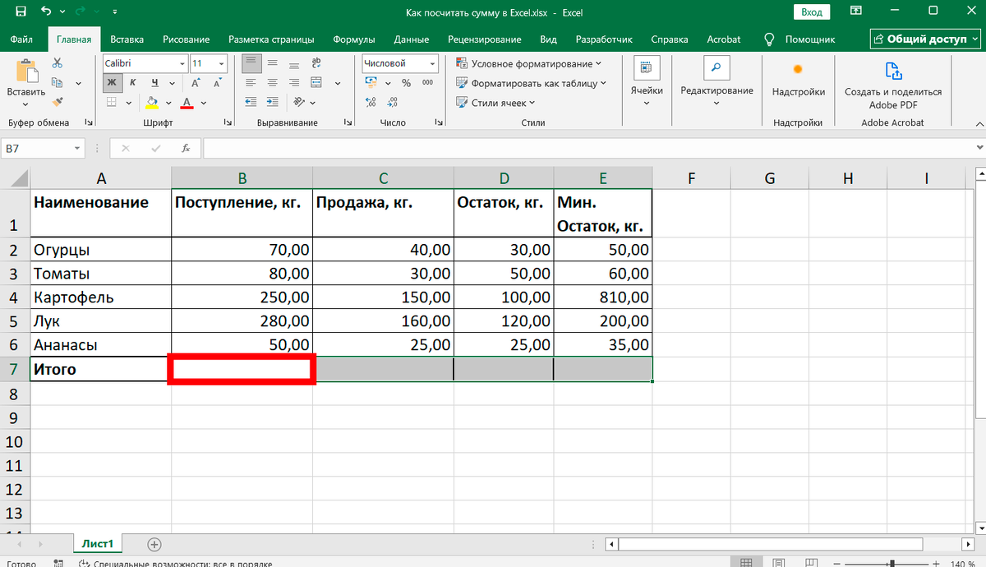Toggle italic formatting with the К icon
Screen dimensions: 986x567
[x=132, y=83]
